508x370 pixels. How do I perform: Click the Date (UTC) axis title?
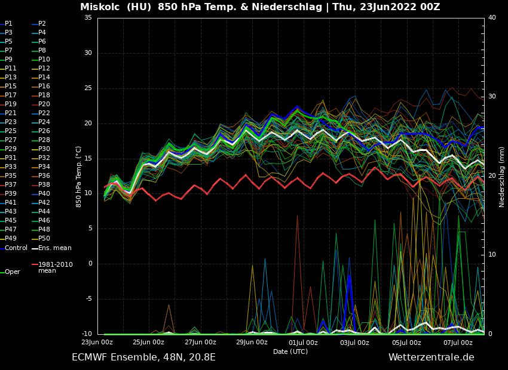(290, 352)
